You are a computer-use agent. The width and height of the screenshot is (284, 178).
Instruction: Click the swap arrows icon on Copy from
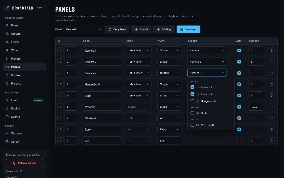tap(110, 29)
